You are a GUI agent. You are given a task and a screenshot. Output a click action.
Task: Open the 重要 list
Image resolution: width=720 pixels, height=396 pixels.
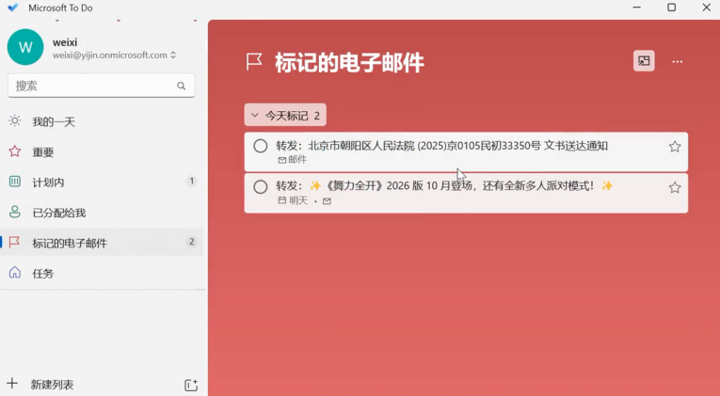[43, 151]
